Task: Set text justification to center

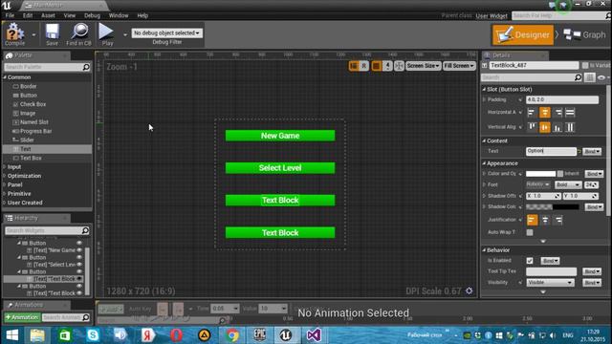Action: click(x=545, y=220)
